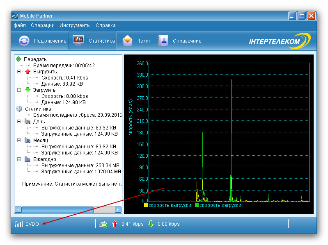This screenshot has height=245, width=328.
Task: Open the Инструменты menu
Action: [x=75, y=25]
